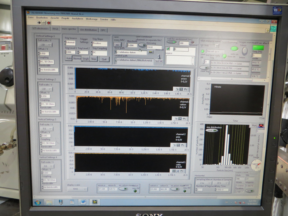Open the Sampling Interval dropdown
Viewport: 288px width, 216px height.
click(204, 183)
